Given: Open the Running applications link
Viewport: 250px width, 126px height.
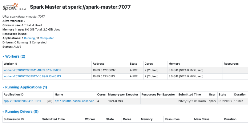Looking at the screenshot, I should coord(29,38).
